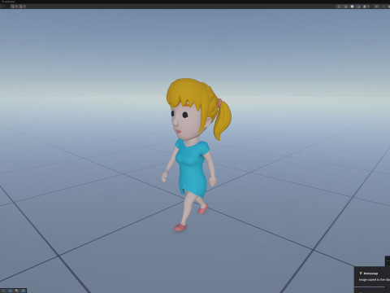Toggle the blue-highlighted sphere button in the top toolbar
This screenshot has height=293, width=390.
352,7
